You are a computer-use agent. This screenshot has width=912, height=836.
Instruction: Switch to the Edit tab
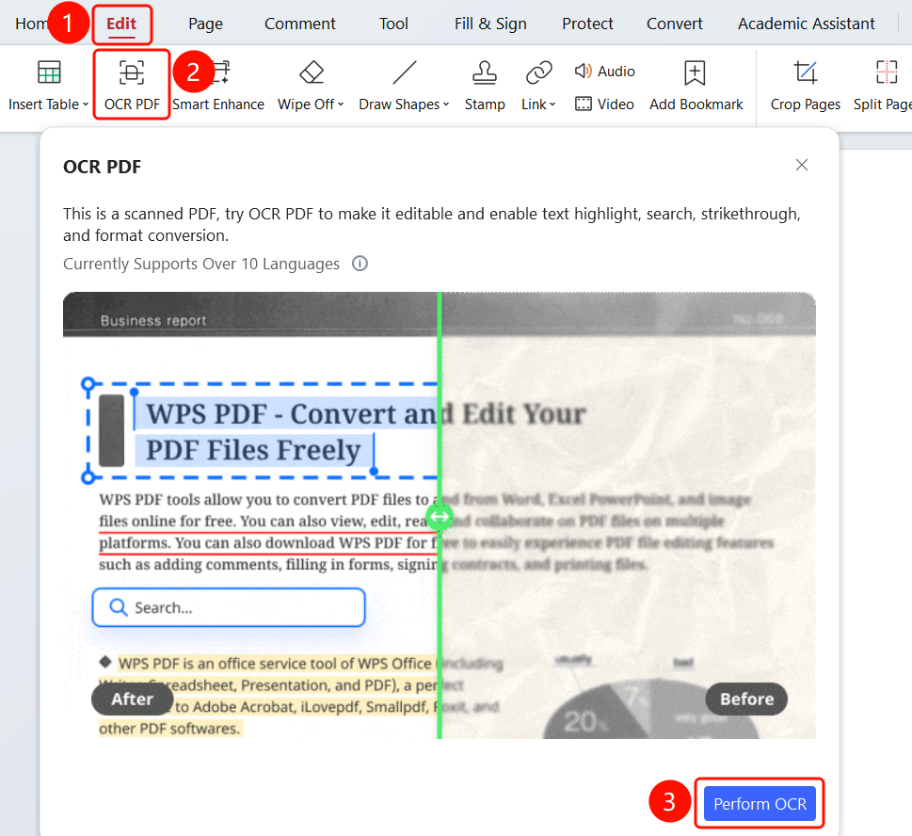coord(121,24)
